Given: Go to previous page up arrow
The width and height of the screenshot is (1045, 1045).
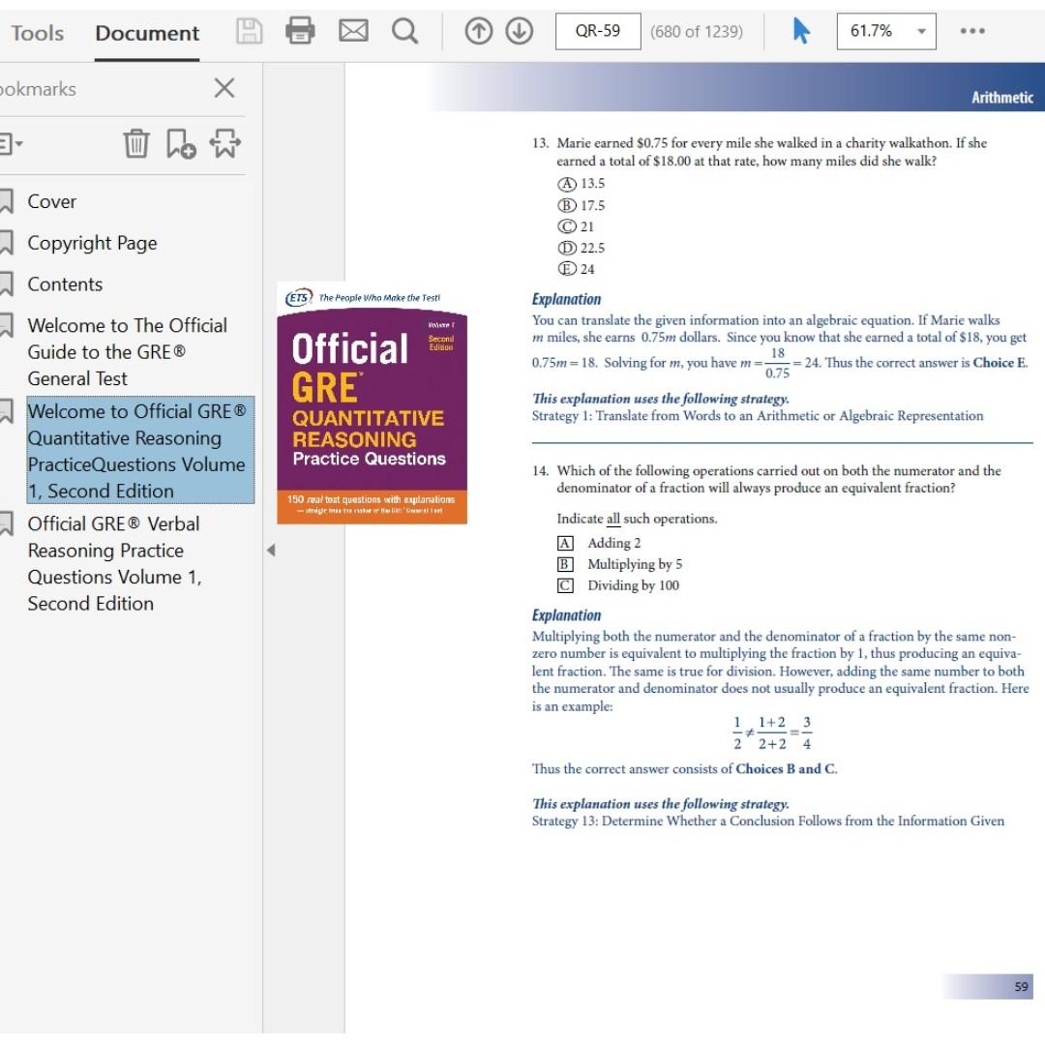Looking at the screenshot, I should [x=479, y=31].
